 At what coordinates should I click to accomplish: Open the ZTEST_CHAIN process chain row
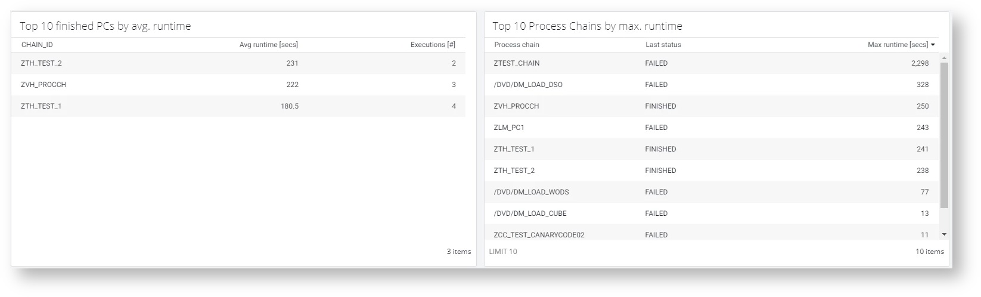pos(712,63)
